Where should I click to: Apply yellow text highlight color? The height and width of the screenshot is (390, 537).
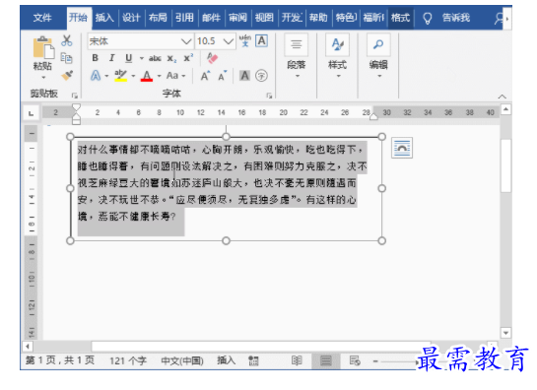point(120,75)
